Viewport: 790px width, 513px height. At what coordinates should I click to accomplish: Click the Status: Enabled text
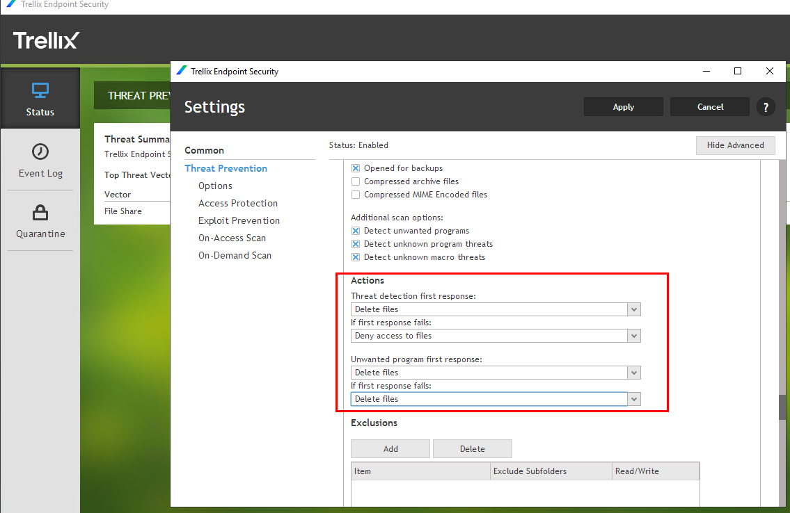358,145
